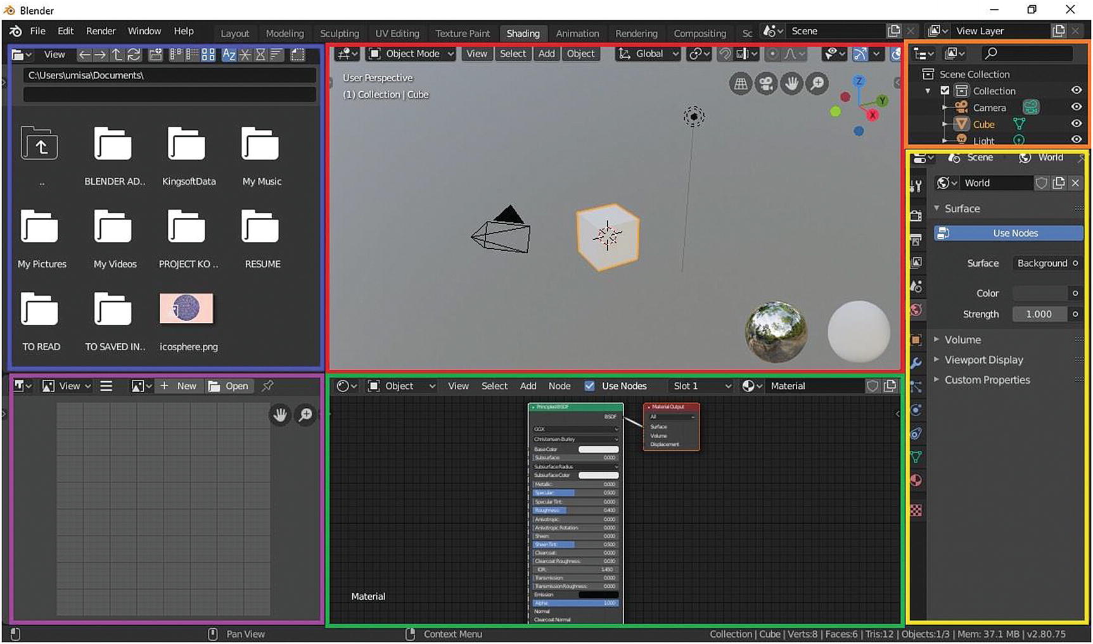Go back in file browser history
1093x644 pixels.
tap(84, 55)
